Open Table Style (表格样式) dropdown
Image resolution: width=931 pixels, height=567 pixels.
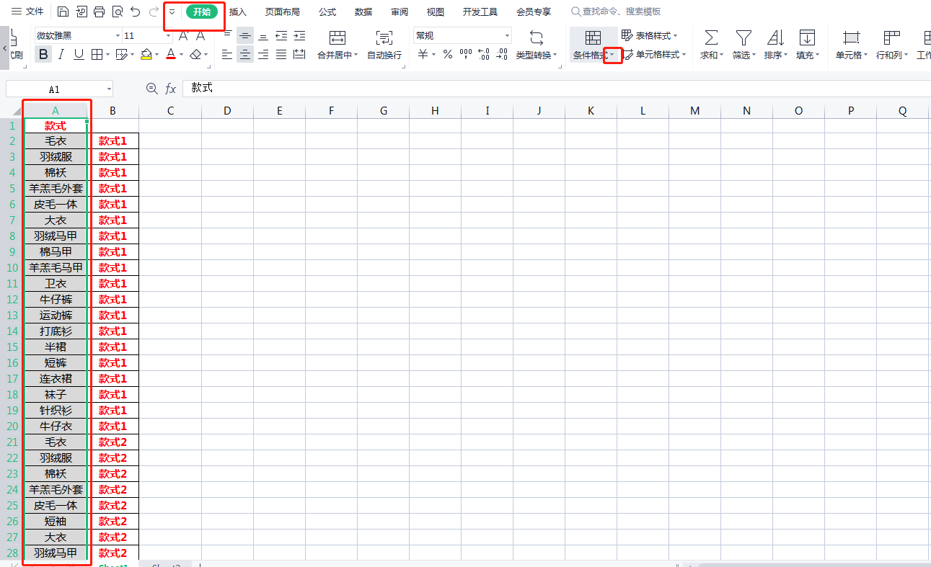coord(650,35)
